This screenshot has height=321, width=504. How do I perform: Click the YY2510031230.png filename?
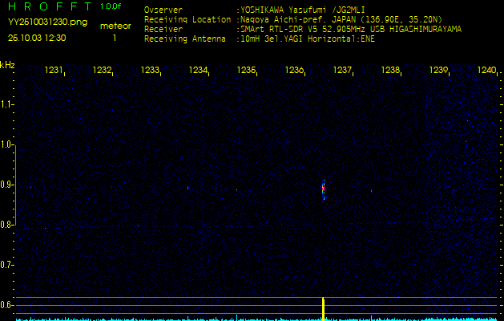coord(40,23)
